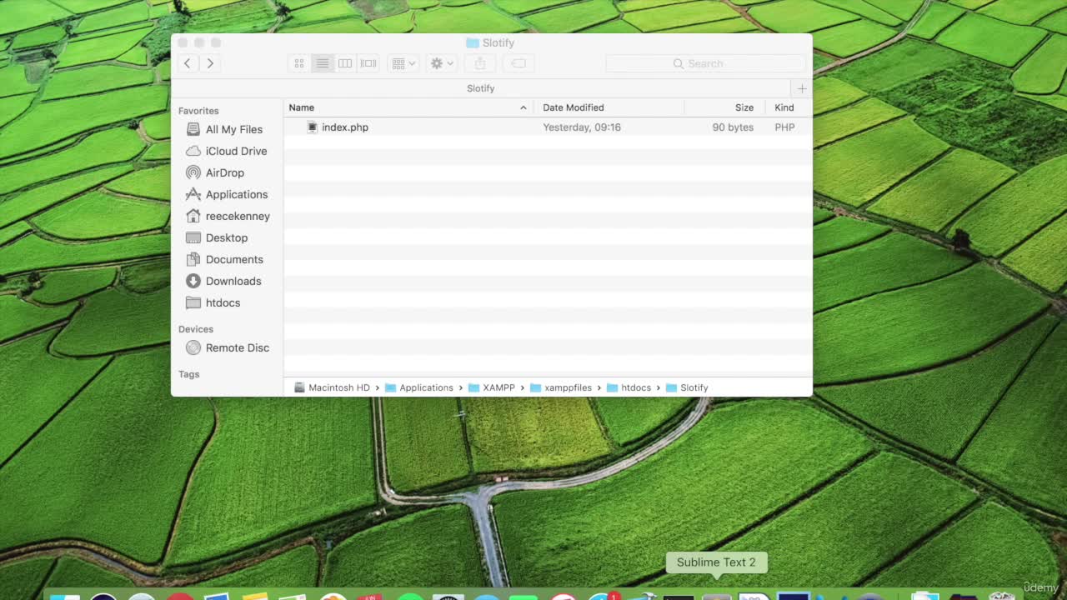This screenshot has width=1067, height=600.
Task: Sort files by Date Modified column
Action: click(609, 107)
